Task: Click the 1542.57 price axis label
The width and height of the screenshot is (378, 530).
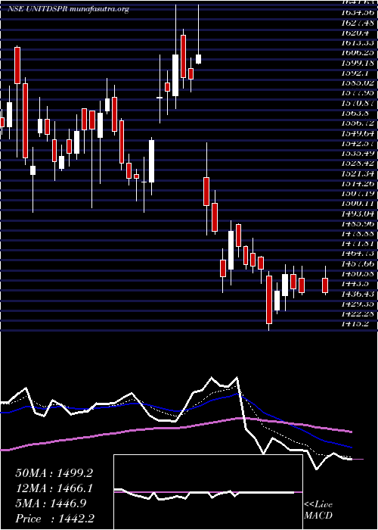Action: [358, 143]
